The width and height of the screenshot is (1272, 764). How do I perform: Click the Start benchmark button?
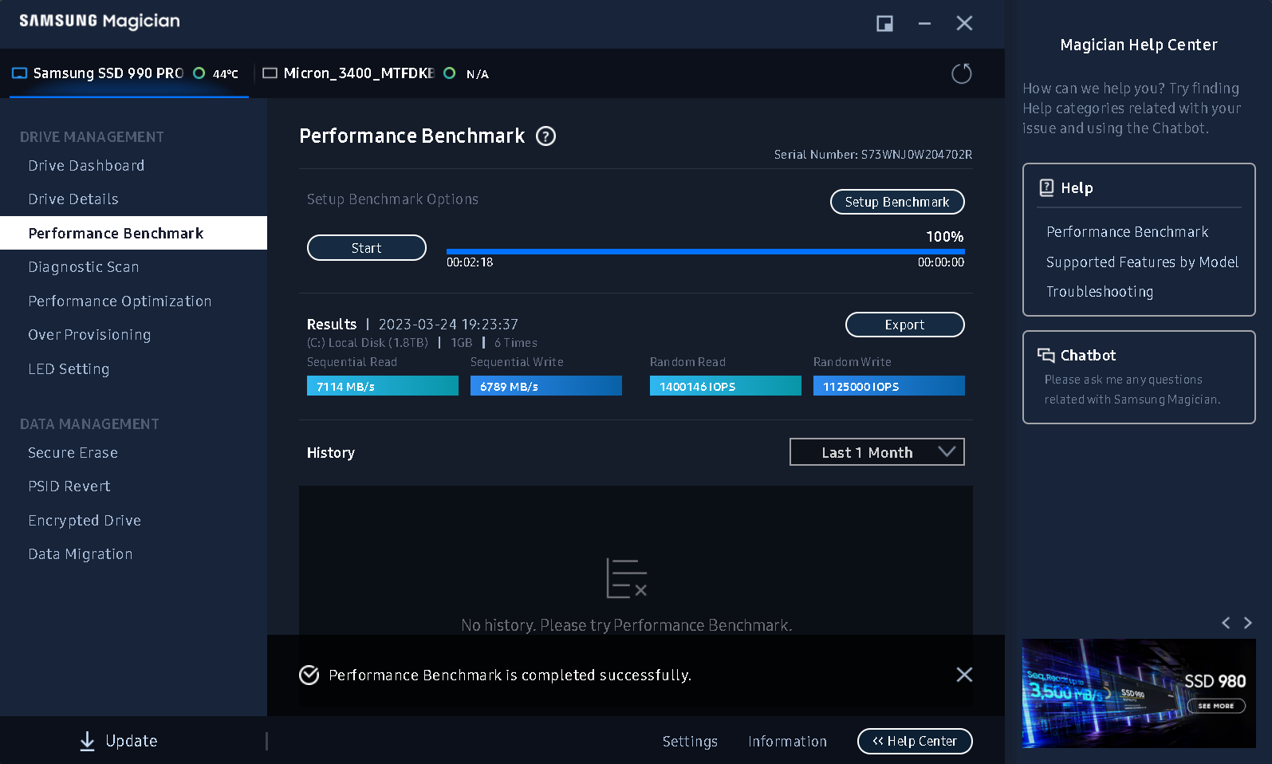coord(367,248)
